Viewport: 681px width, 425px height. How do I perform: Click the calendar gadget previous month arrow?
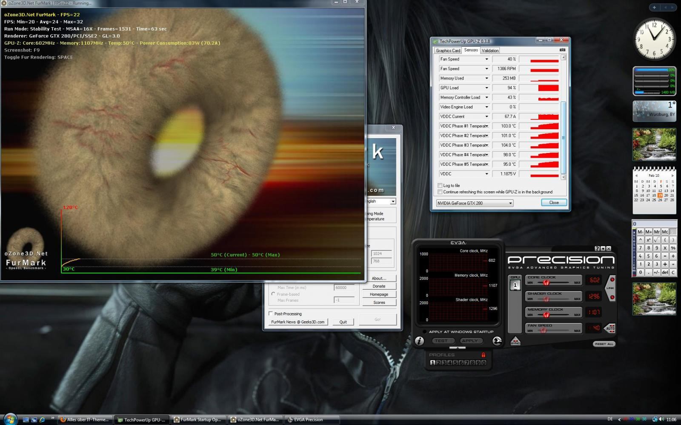(636, 175)
